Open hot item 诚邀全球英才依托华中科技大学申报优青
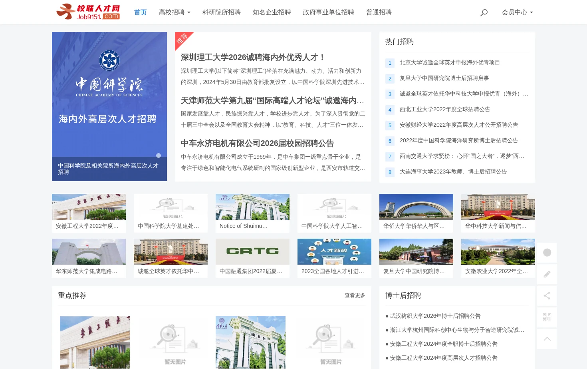Screen dimensions: 587x369 (x=464, y=94)
